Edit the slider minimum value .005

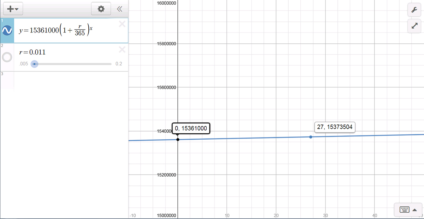[x=23, y=64]
